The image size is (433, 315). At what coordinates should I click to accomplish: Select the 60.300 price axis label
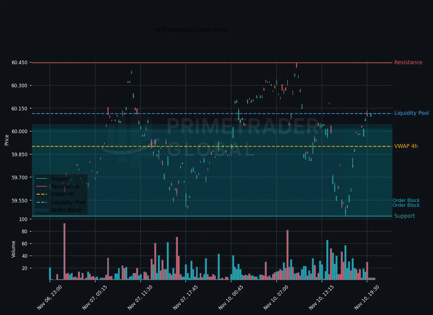pos(19,86)
